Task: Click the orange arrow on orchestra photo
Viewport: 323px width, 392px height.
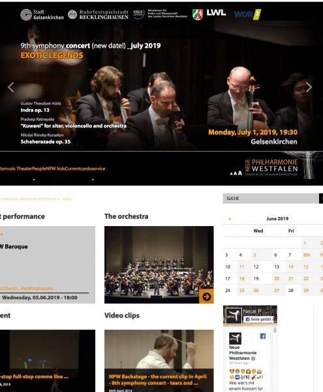Action: pos(206,297)
